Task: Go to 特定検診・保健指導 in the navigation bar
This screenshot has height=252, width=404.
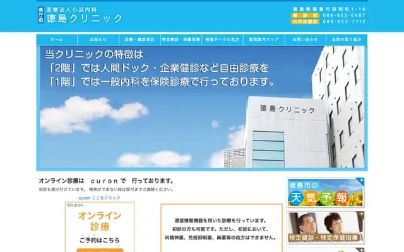Action: click(181, 40)
